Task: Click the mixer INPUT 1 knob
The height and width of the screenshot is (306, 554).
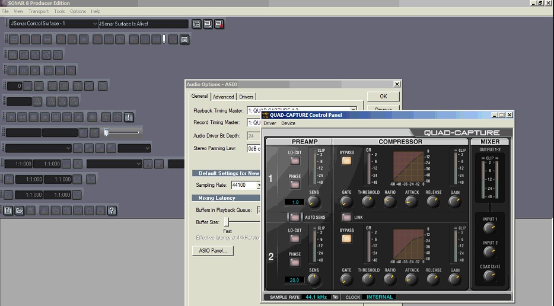Action: tap(490, 228)
